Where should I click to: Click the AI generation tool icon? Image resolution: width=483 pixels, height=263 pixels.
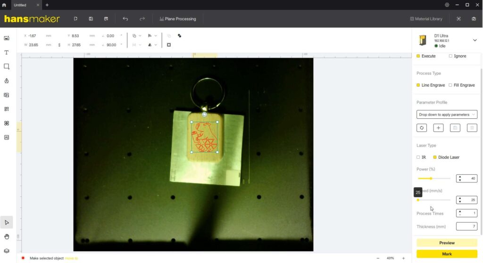[x=7, y=138]
